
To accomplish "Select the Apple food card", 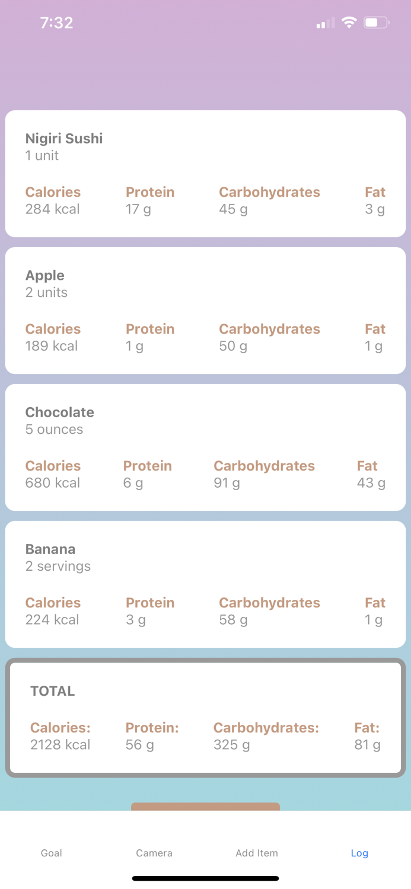I will tap(205, 310).
